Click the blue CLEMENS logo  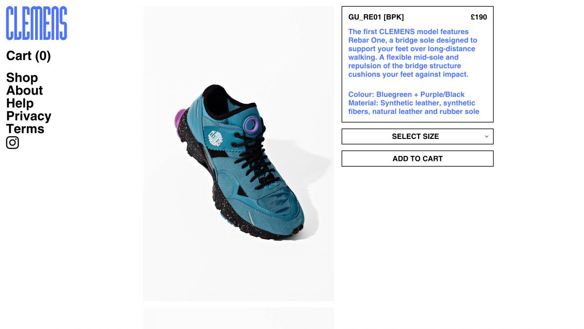click(x=36, y=23)
